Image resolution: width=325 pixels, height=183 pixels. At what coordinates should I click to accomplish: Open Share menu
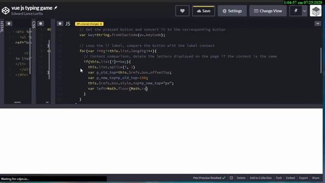tap(315, 178)
